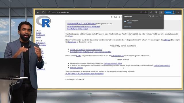Viewport: 184px width, 103px height.
Task: Open The R Journal sidebar link
Action: click(x=42, y=45)
